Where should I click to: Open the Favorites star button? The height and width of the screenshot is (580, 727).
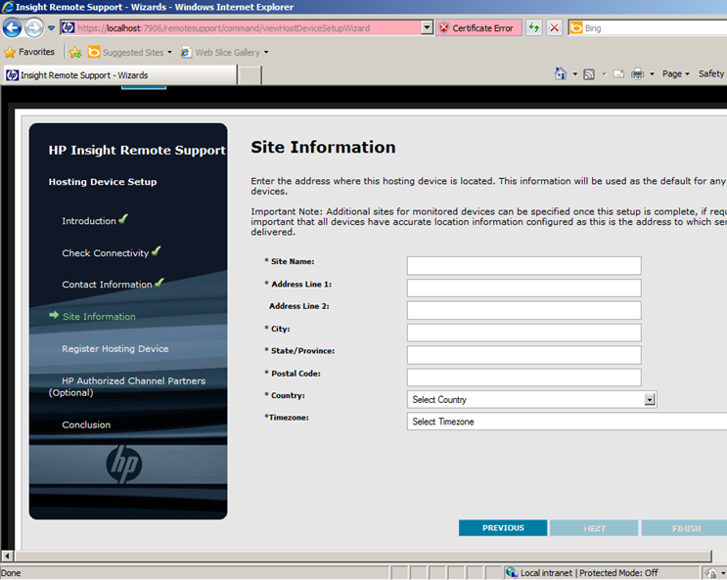point(29,52)
